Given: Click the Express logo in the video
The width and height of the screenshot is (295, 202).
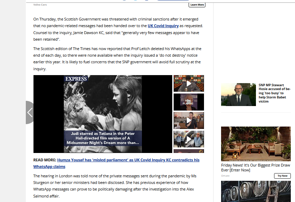Looking at the screenshot, I should coord(76,79).
